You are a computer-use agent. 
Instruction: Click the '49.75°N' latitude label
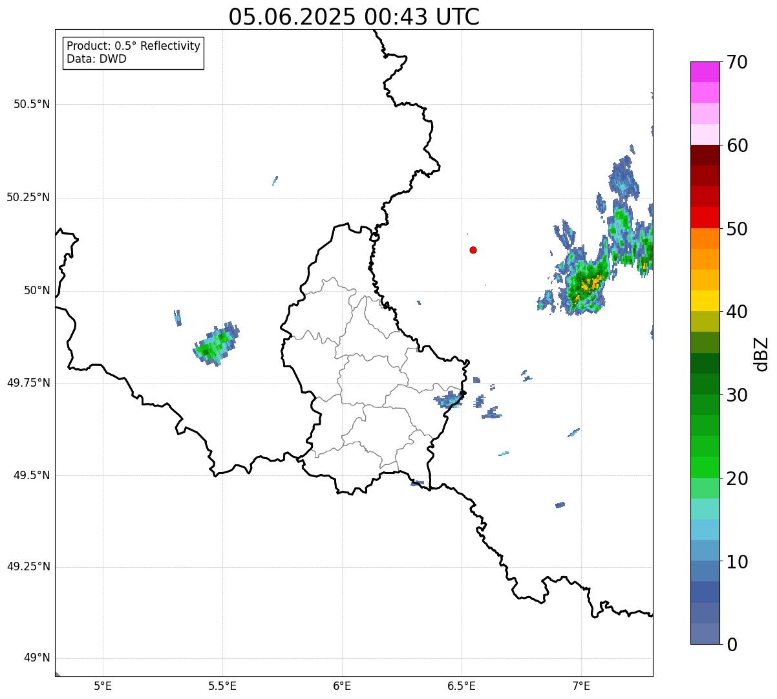(28, 383)
